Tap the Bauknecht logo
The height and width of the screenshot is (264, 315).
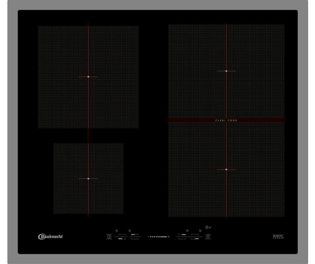51,237
